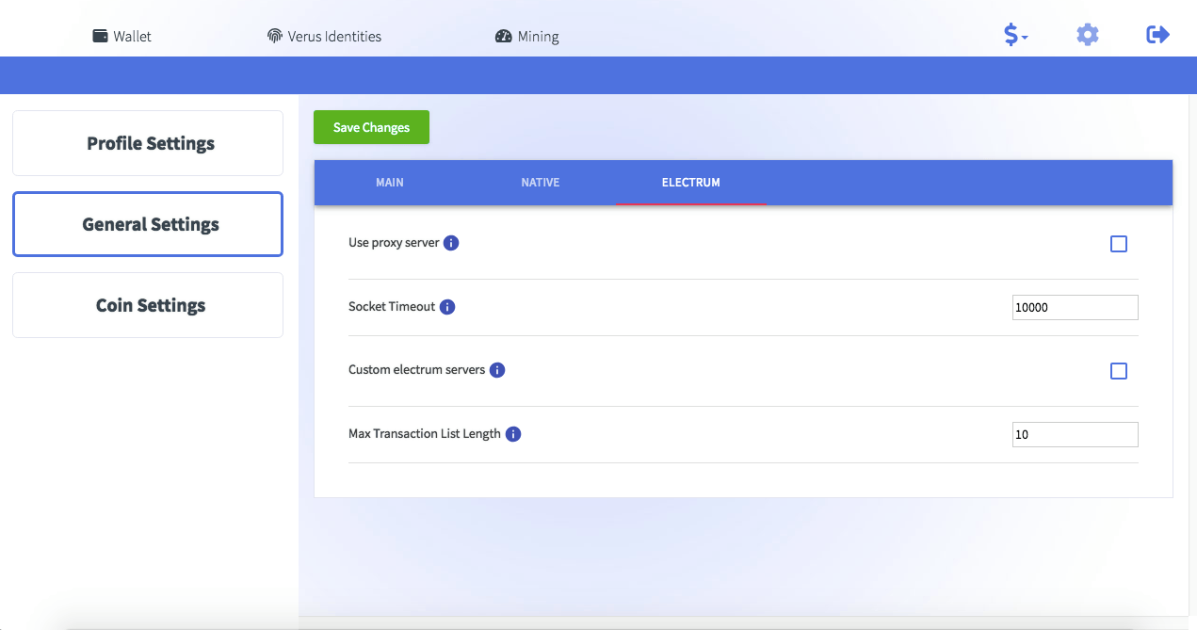Viewport: 1197px width, 630px height.
Task: Show info for Custom electrum servers
Action: (x=497, y=370)
